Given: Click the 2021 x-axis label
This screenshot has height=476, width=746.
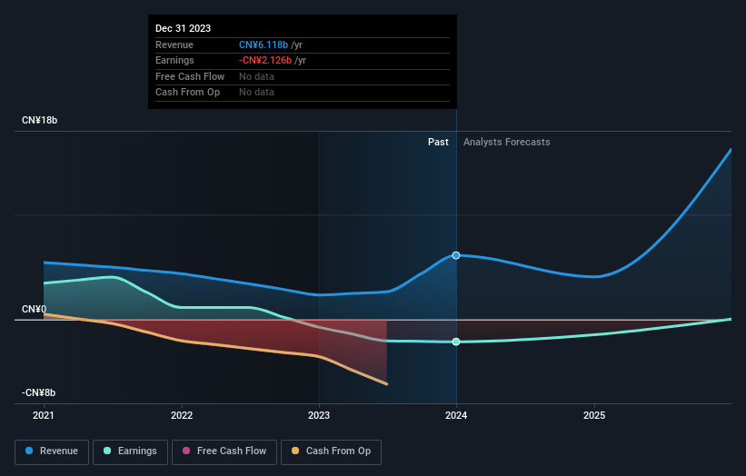Looking at the screenshot, I should pos(44,416).
